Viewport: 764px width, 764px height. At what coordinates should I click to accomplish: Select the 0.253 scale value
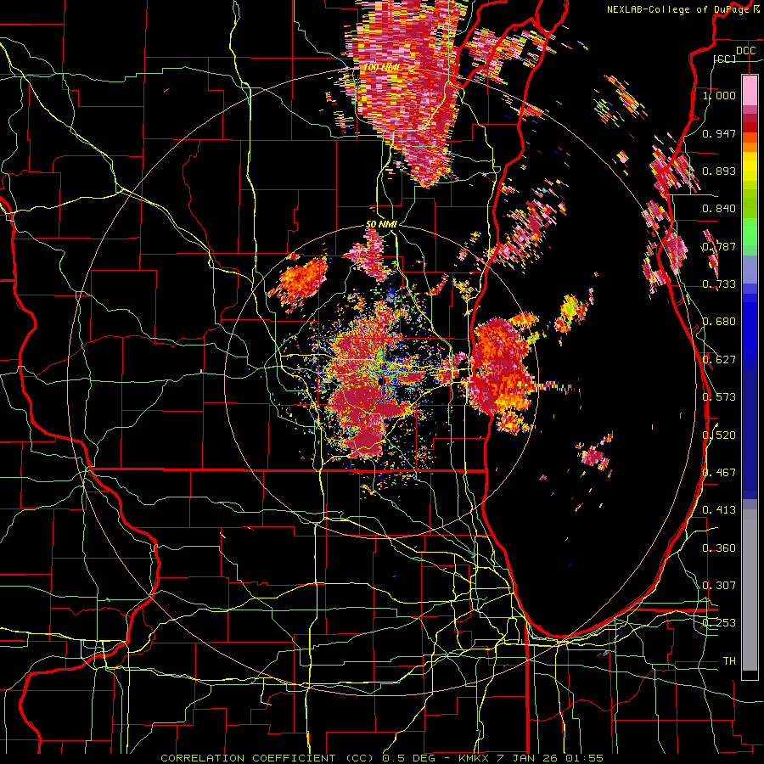tap(719, 623)
